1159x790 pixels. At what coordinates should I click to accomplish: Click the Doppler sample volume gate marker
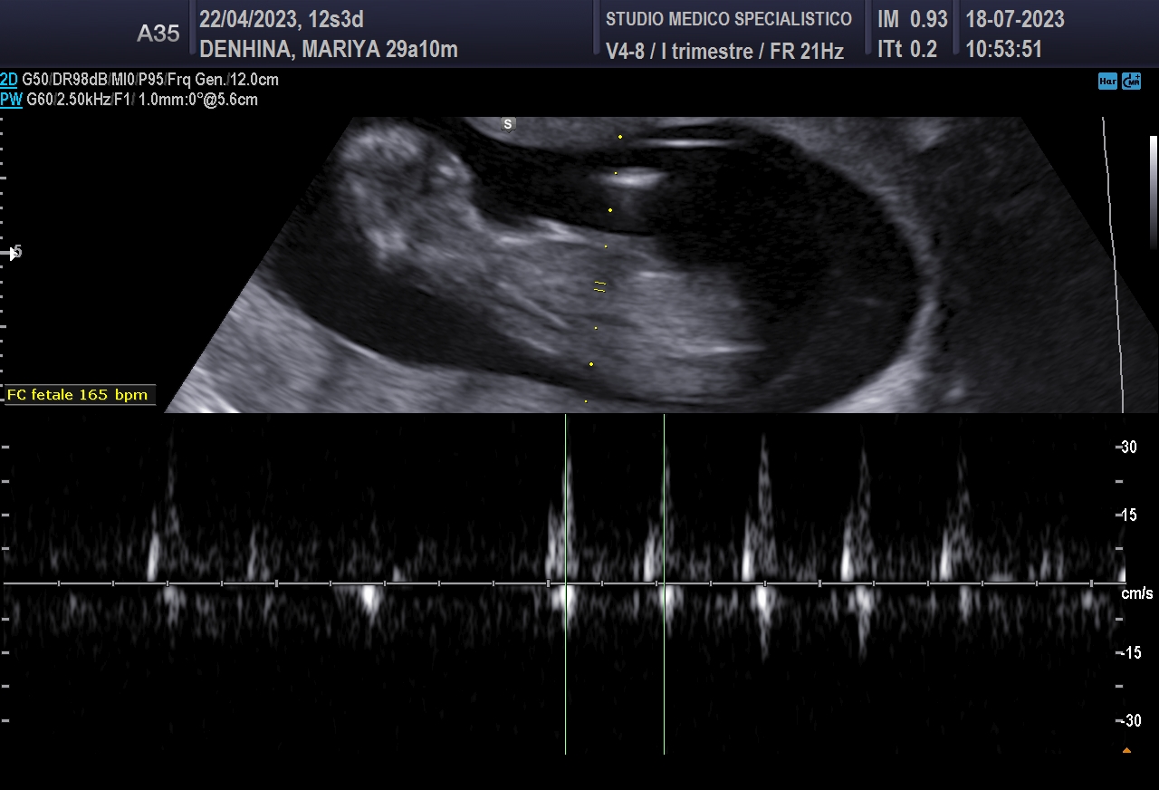pos(599,287)
